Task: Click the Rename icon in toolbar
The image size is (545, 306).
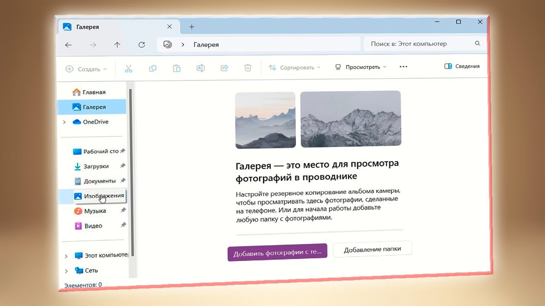Action: 200,68
